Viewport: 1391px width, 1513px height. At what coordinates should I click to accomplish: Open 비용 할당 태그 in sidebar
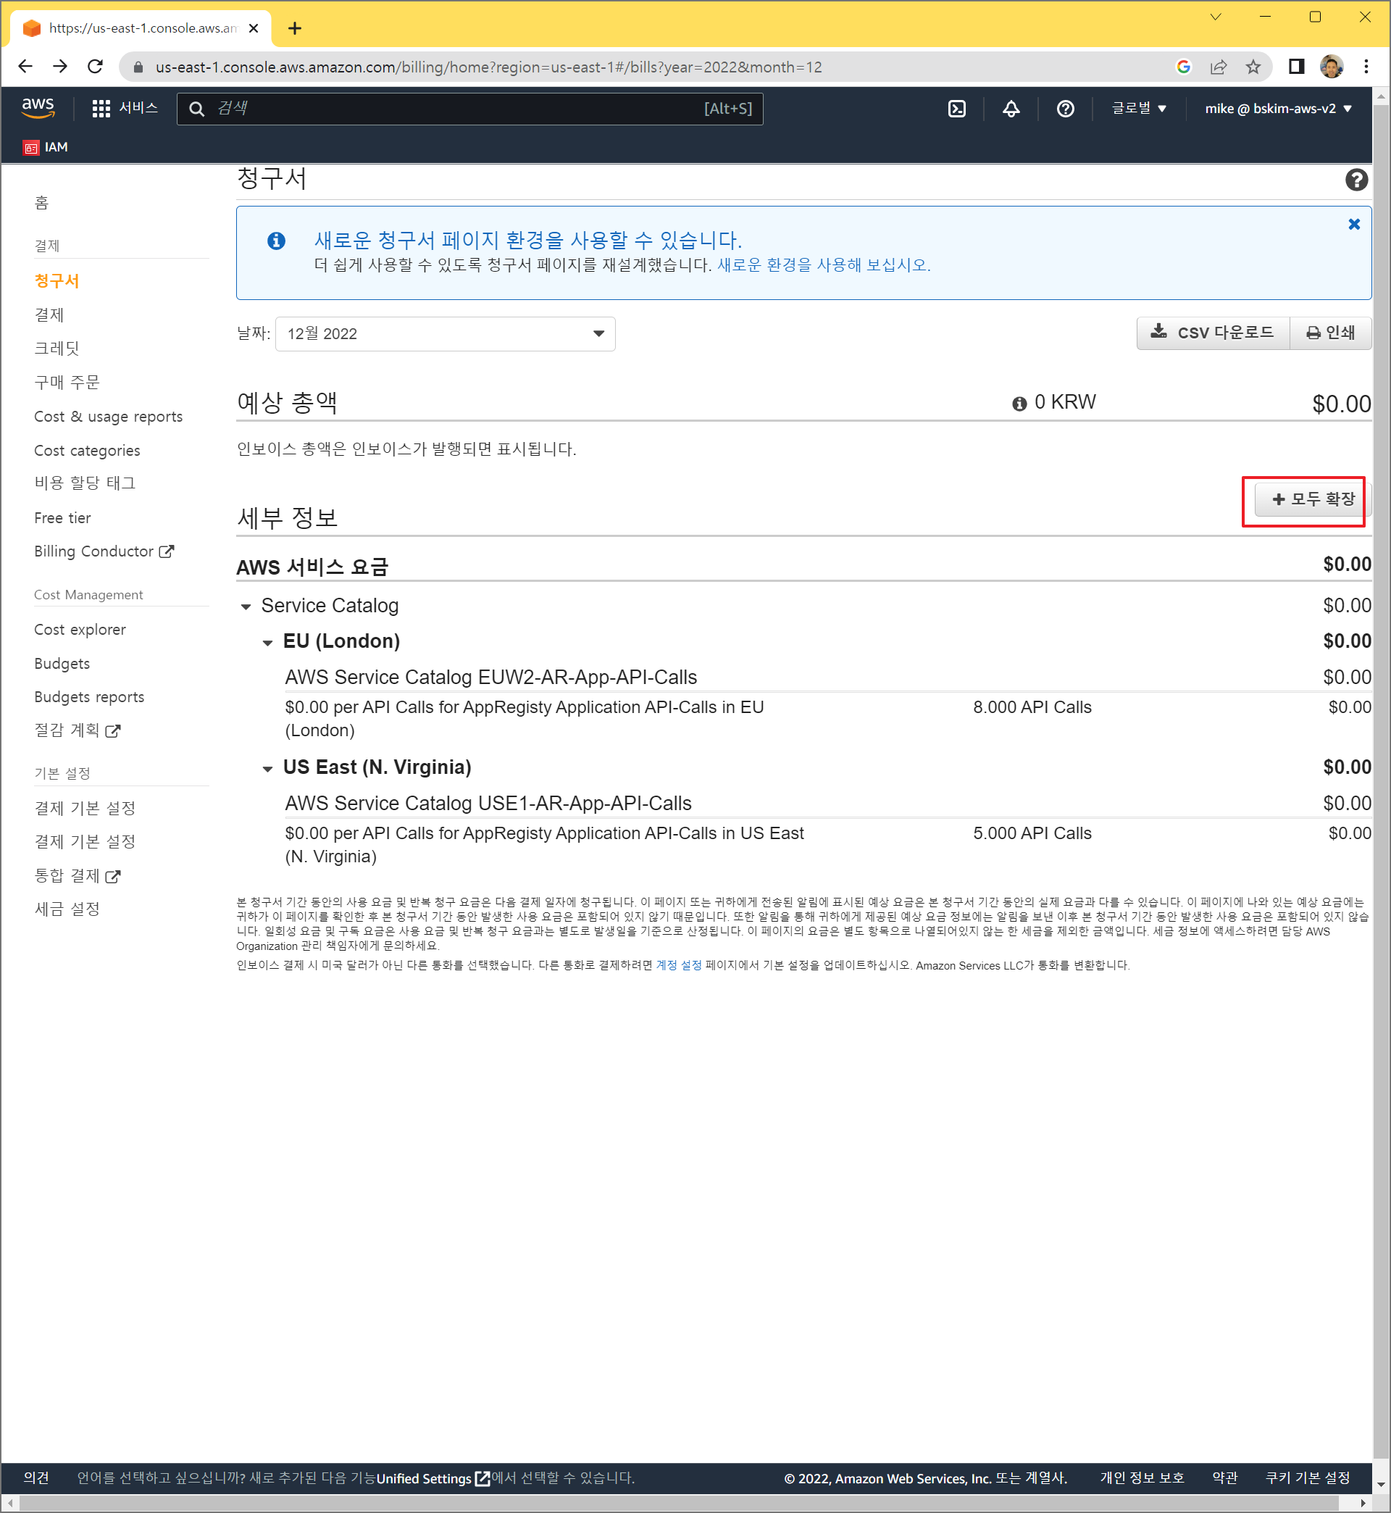(x=85, y=483)
